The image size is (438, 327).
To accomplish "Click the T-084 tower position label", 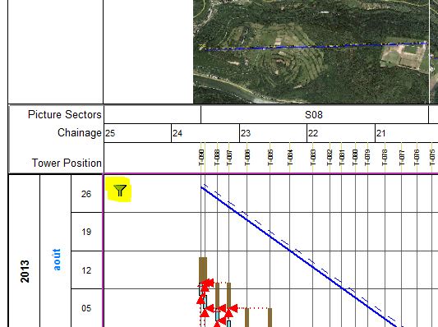I will coord(290,158).
